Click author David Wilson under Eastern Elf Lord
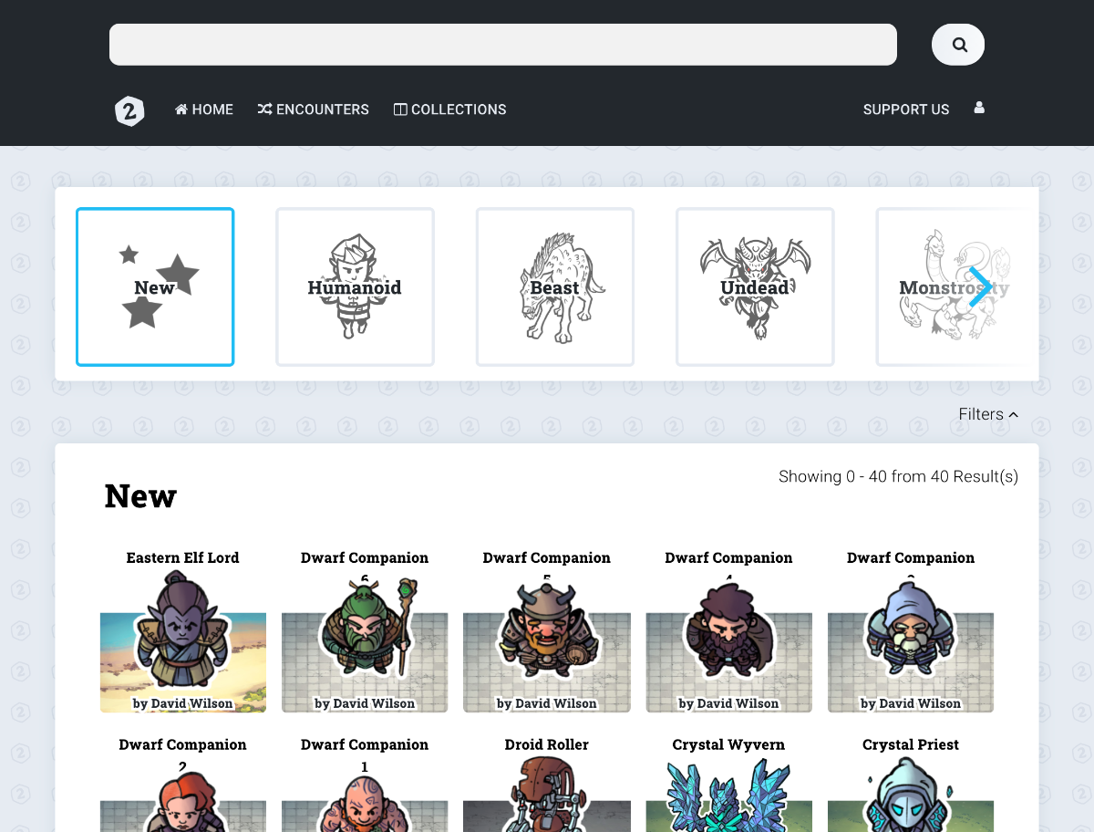The width and height of the screenshot is (1094, 832). pos(183,703)
